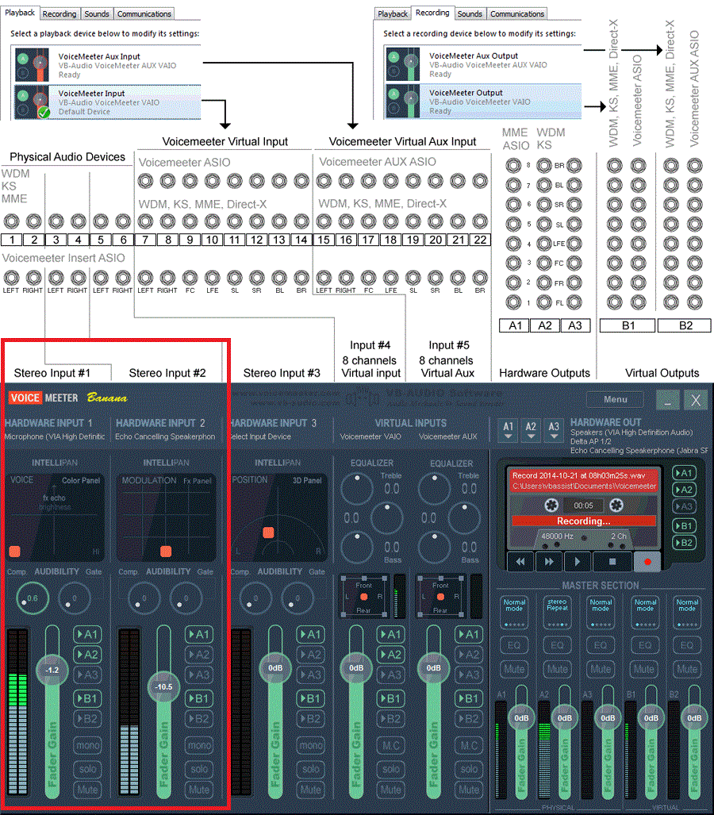Enable mono on Hardware Input 1
Viewport: 714px width, 815px height.
point(87,745)
